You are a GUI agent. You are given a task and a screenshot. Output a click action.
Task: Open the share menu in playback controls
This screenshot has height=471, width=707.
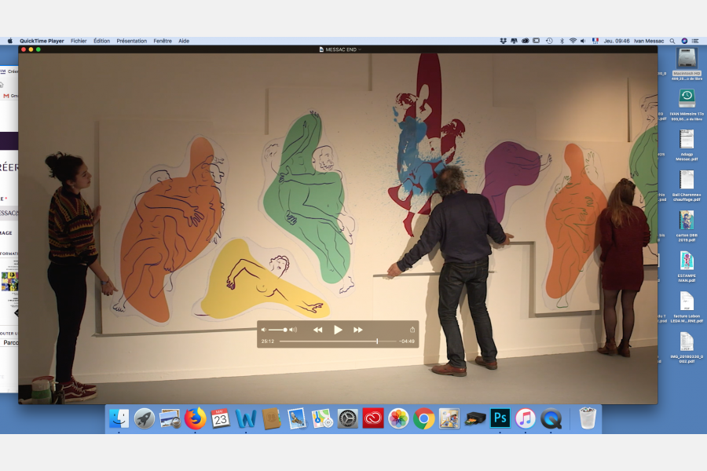[x=412, y=330]
